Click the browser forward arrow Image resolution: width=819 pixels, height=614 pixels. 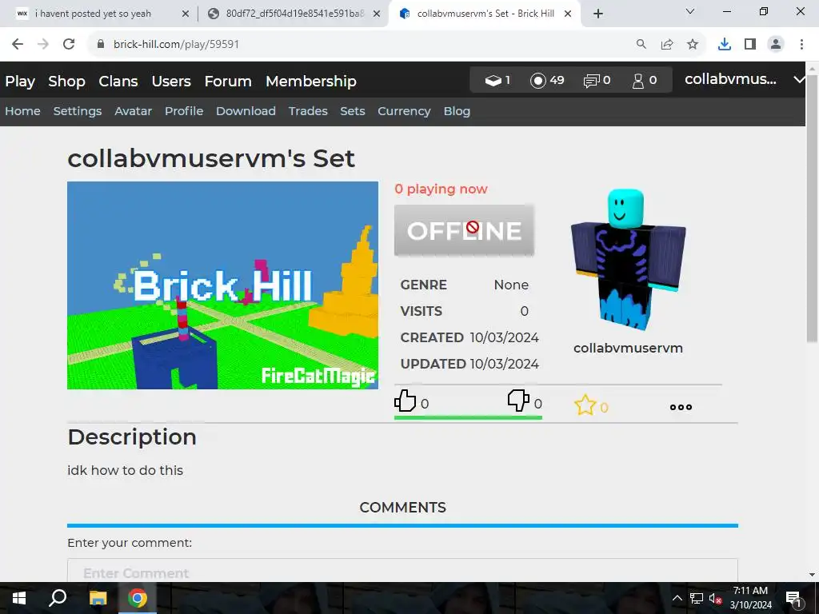tap(43, 44)
